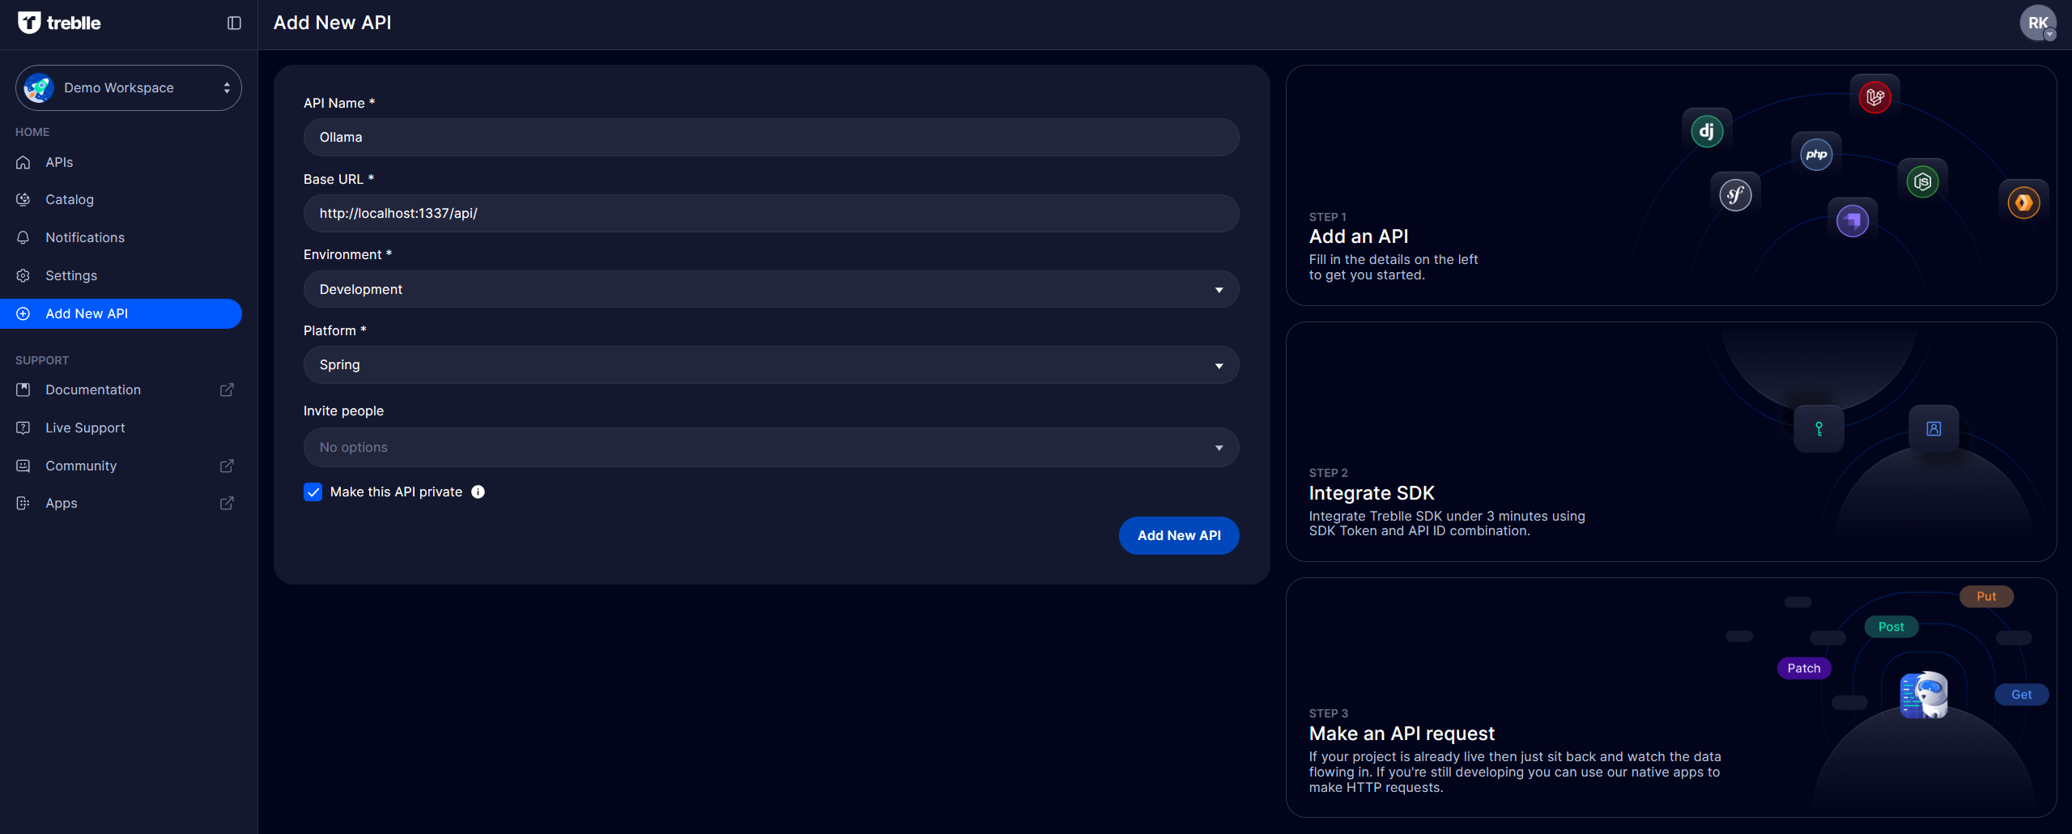Collapse the sidebar with the panel icon
The height and width of the screenshot is (834, 2072).
point(234,23)
